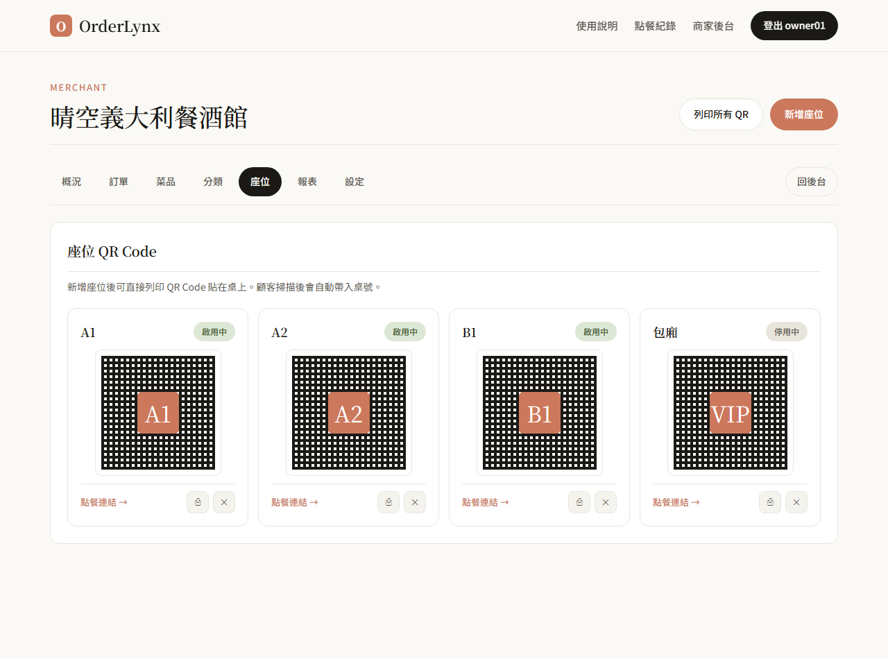This screenshot has height=659, width=888.
Task: Go to the 菜品 tab
Action: coord(166,182)
